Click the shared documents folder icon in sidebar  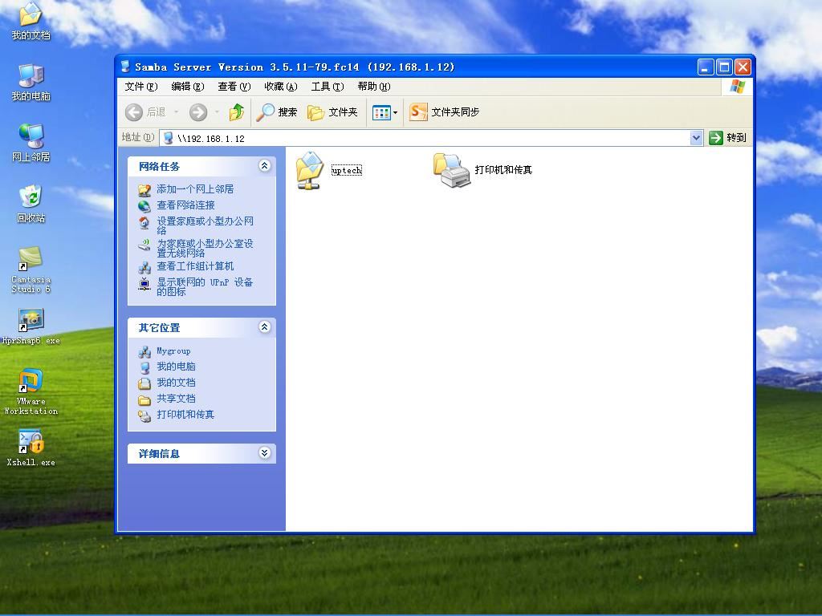pyautogui.click(x=144, y=400)
